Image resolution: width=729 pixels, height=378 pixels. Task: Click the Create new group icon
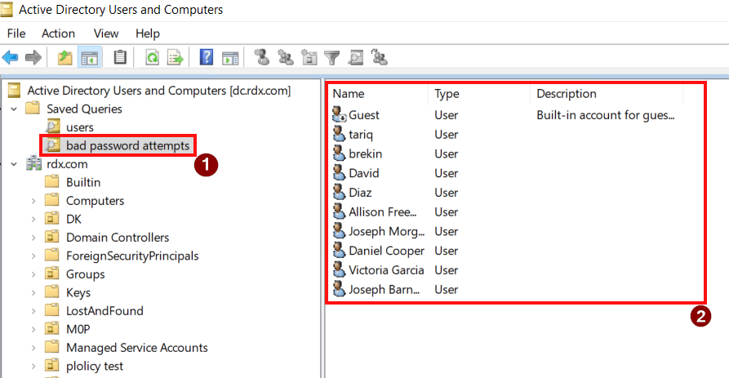point(285,57)
